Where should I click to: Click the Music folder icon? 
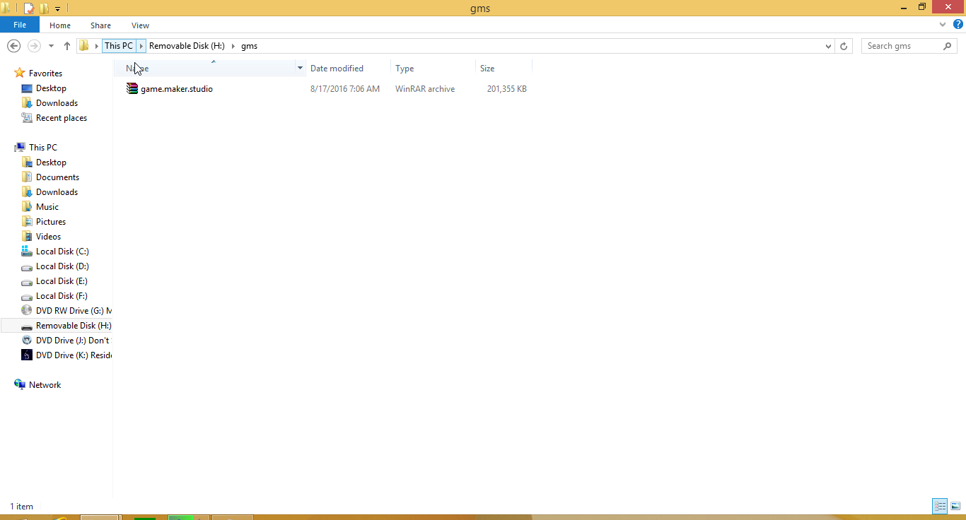click(27, 207)
